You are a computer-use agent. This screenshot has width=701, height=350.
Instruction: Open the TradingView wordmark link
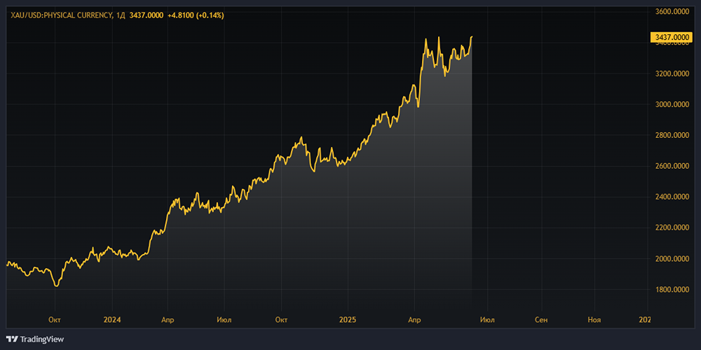click(x=42, y=339)
